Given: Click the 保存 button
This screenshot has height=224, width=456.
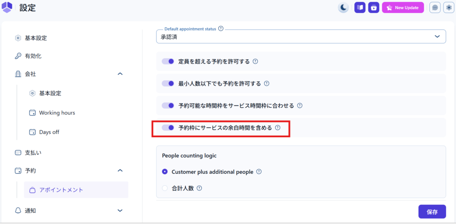Looking at the screenshot, I should point(432,212).
